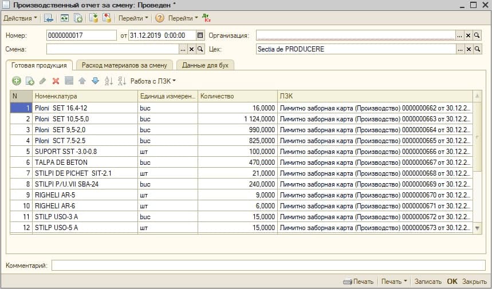Image resolution: width=492 pixels, height=289 pixels.
Task: Open calendar picker next to date field
Action: [x=200, y=35]
